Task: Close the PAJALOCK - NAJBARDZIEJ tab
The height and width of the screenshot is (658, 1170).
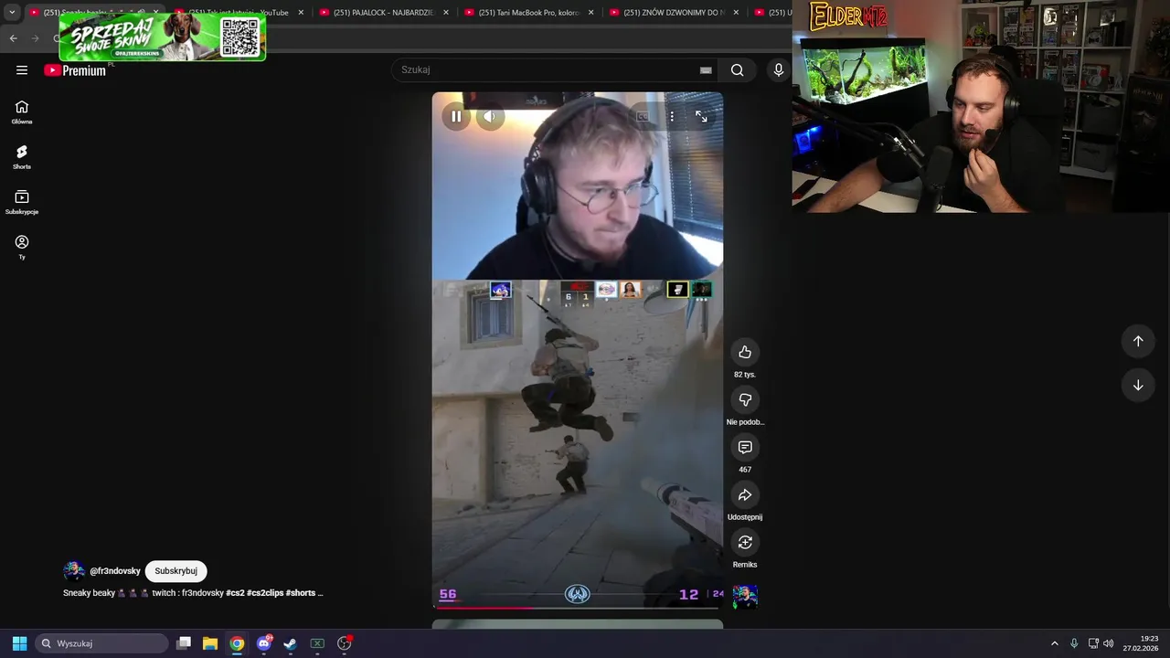Action: [x=446, y=13]
